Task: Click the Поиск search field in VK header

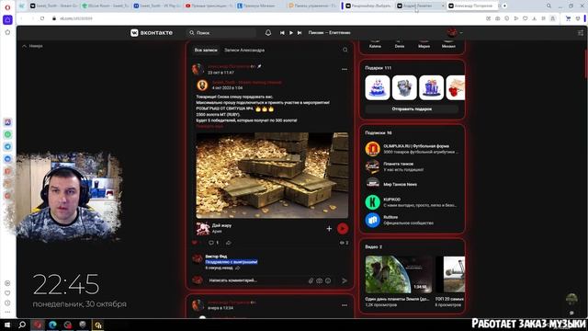Action: tap(221, 33)
